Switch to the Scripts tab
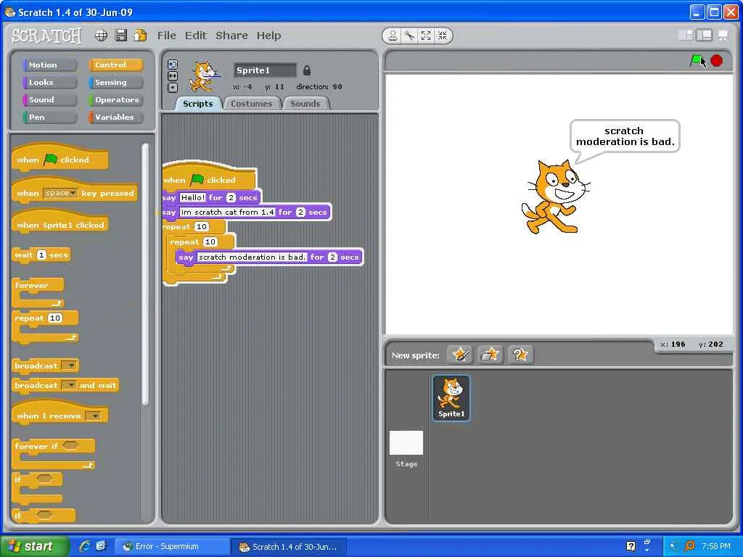743x557 pixels. tap(198, 104)
